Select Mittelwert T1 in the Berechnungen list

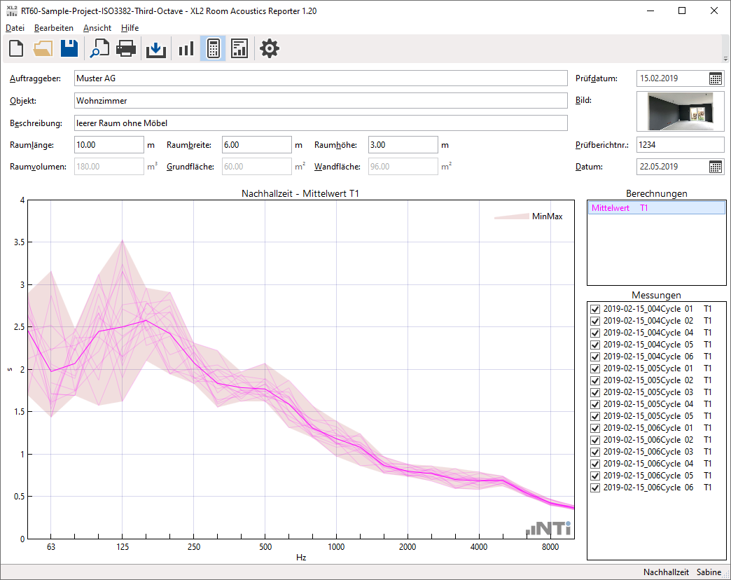tap(620, 208)
